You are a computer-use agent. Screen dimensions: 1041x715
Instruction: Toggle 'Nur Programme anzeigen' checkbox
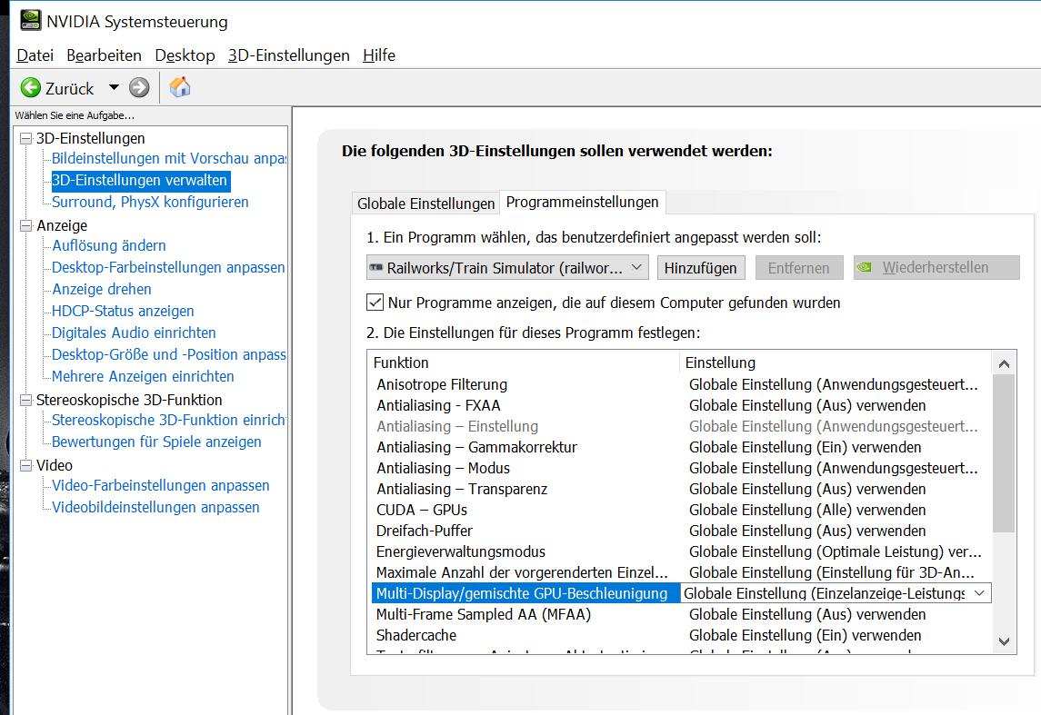[375, 302]
